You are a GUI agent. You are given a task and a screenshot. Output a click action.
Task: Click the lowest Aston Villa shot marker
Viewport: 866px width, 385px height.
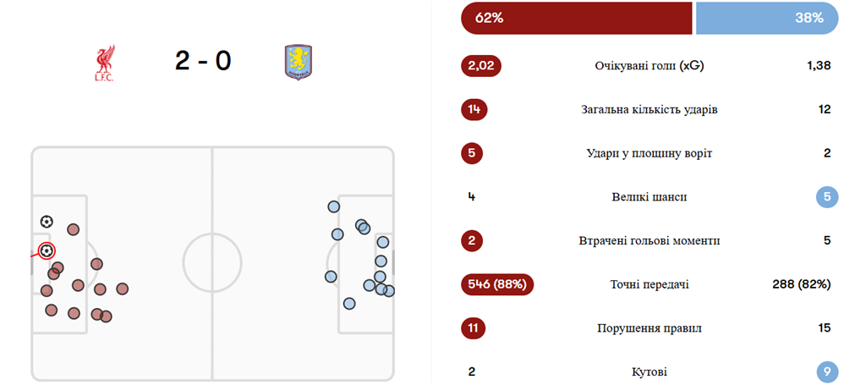[349, 303]
